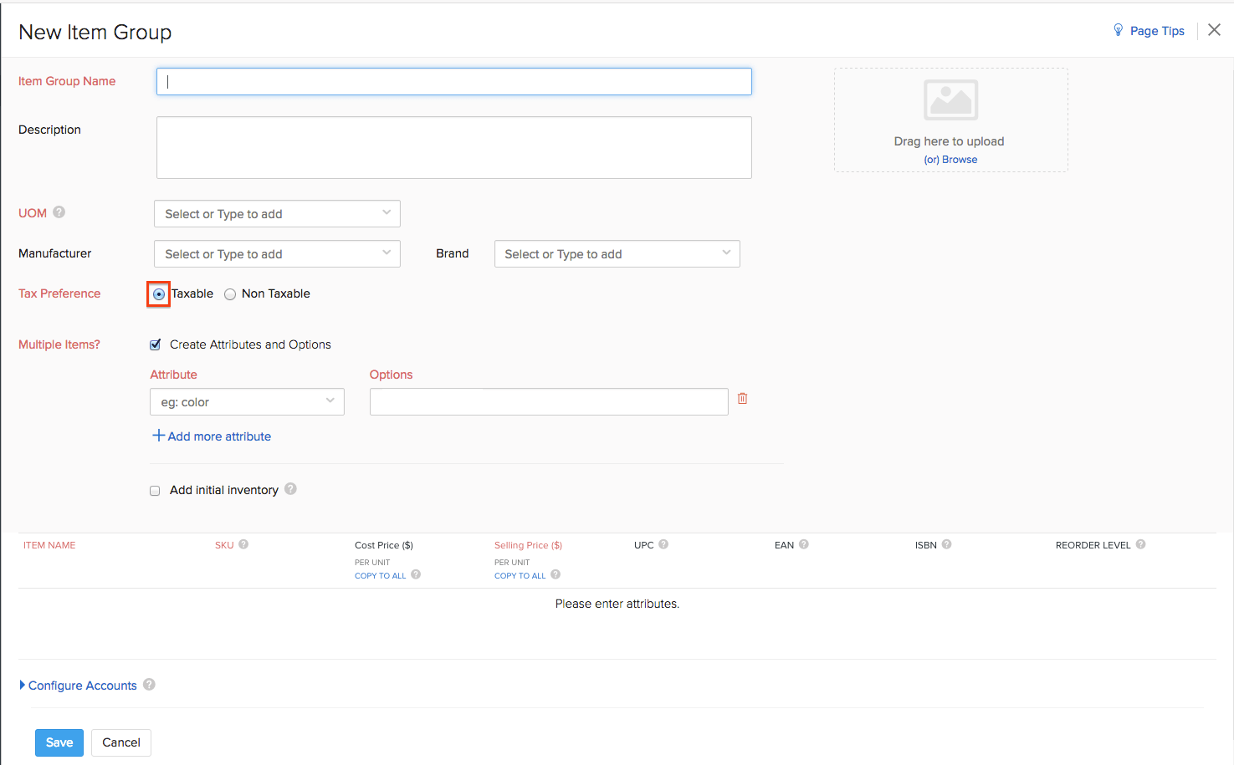
Task: Select the Non Taxable radio button
Action: click(x=230, y=294)
